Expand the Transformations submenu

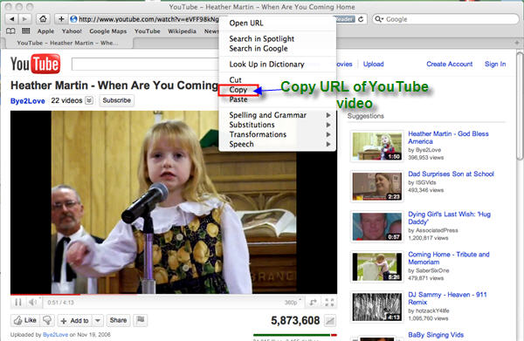coord(328,134)
